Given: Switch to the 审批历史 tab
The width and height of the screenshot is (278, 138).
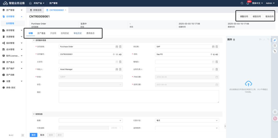Looking at the screenshot, I should pyautogui.click(x=77, y=33).
